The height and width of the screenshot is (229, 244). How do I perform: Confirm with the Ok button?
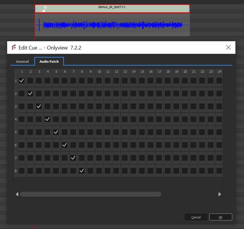coord(221,217)
